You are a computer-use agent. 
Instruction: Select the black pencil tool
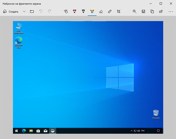tap(83, 12)
